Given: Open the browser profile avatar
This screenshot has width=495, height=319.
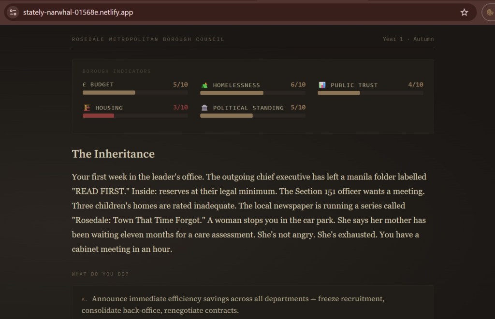Looking at the screenshot, I should (489, 12).
